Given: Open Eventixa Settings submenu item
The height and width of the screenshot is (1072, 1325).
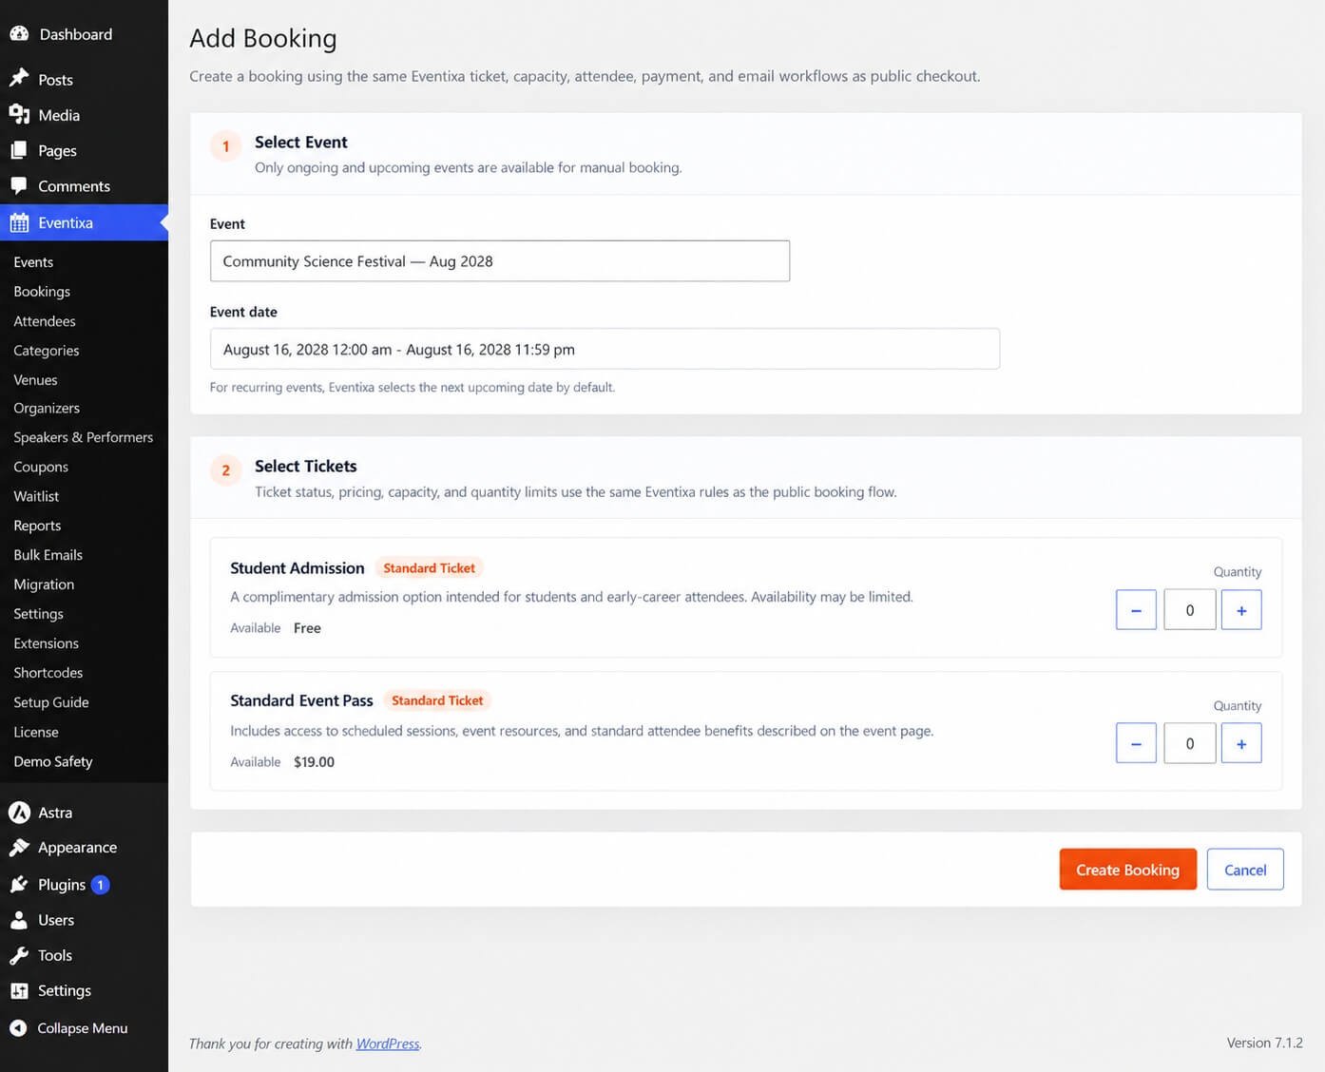Looking at the screenshot, I should click(x=39, y=614).
